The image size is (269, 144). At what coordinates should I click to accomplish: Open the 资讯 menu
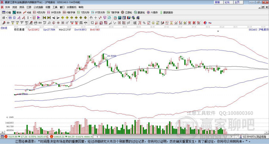pos(22,7)
